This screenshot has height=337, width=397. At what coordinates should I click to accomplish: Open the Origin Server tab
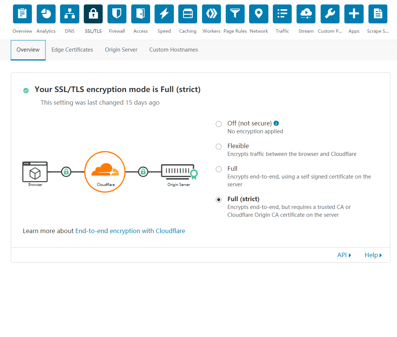[121, 49]
